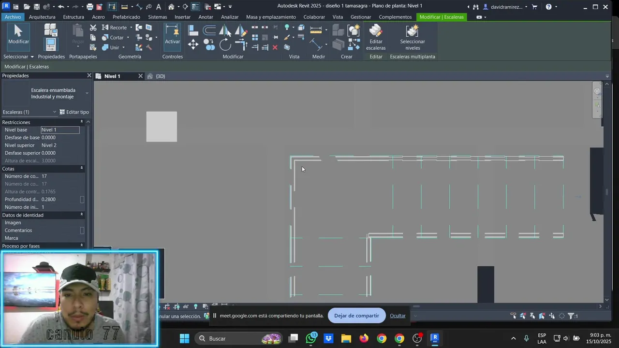619x348 pixels.
Task: Switch to the {3D} view tab
Action: (x=160, y=76)
